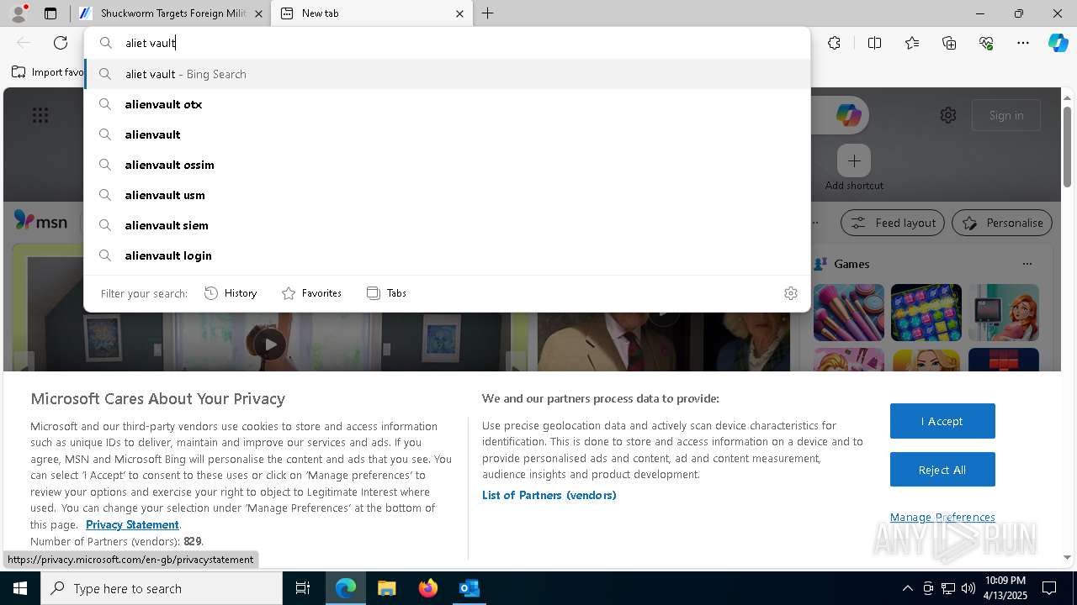
Task: Pick the 'alienvault usm' suggestion
Action: pos(448,195)
